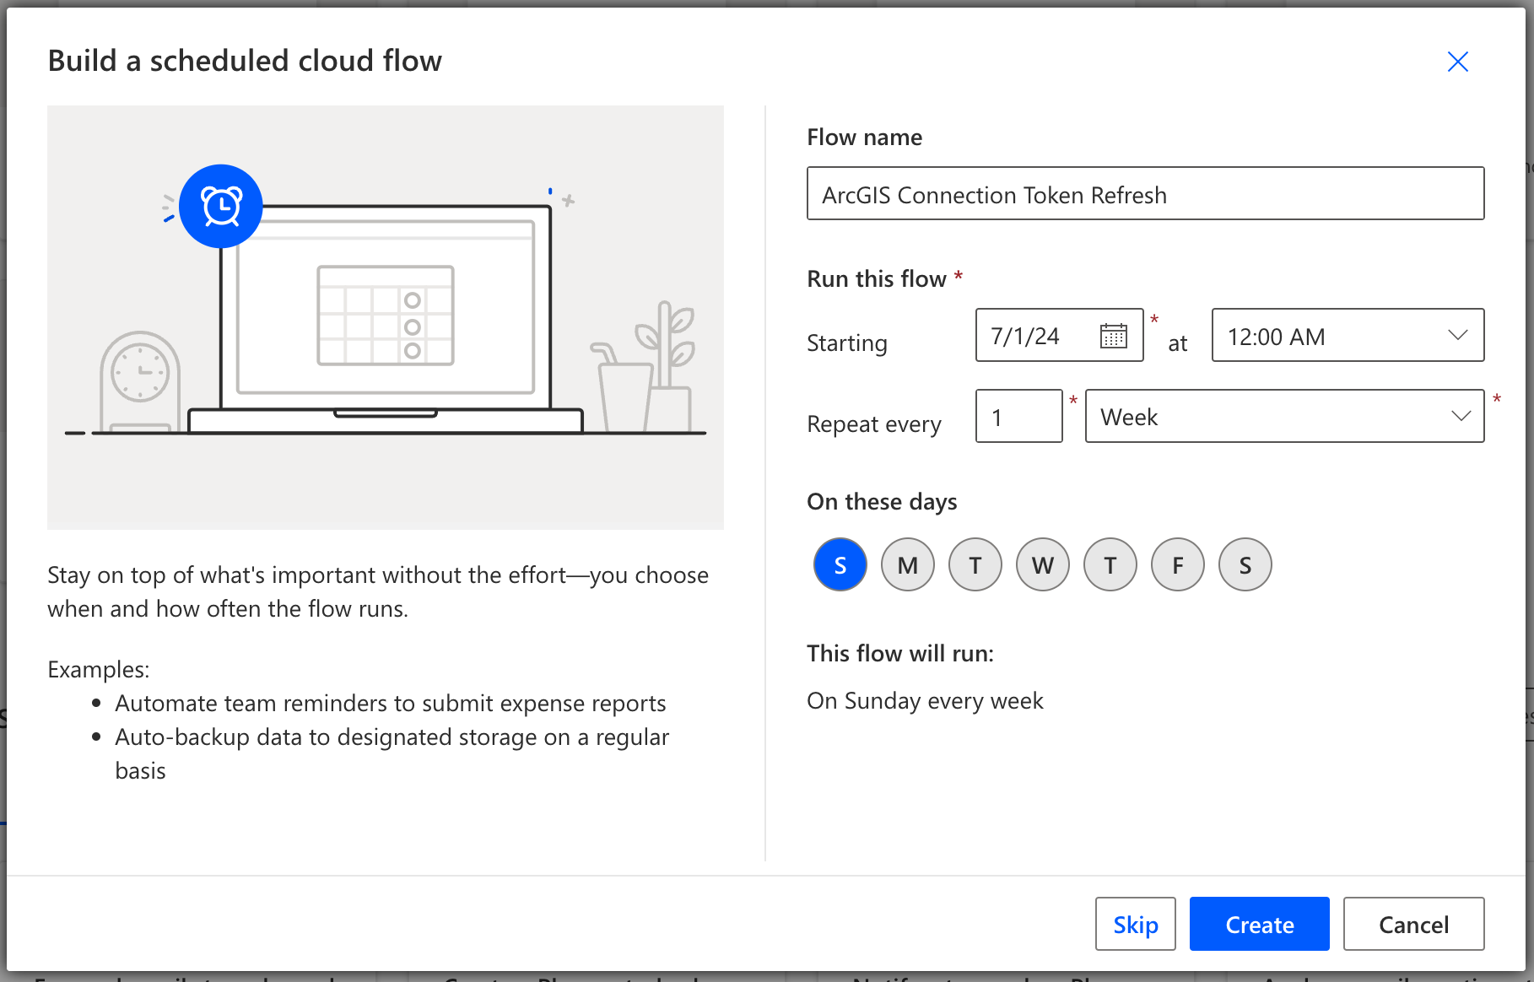This screenshot has height=982, width=1534.
Task: Open the Week frequency dropdown
Action: click(x=1283, y=416)
